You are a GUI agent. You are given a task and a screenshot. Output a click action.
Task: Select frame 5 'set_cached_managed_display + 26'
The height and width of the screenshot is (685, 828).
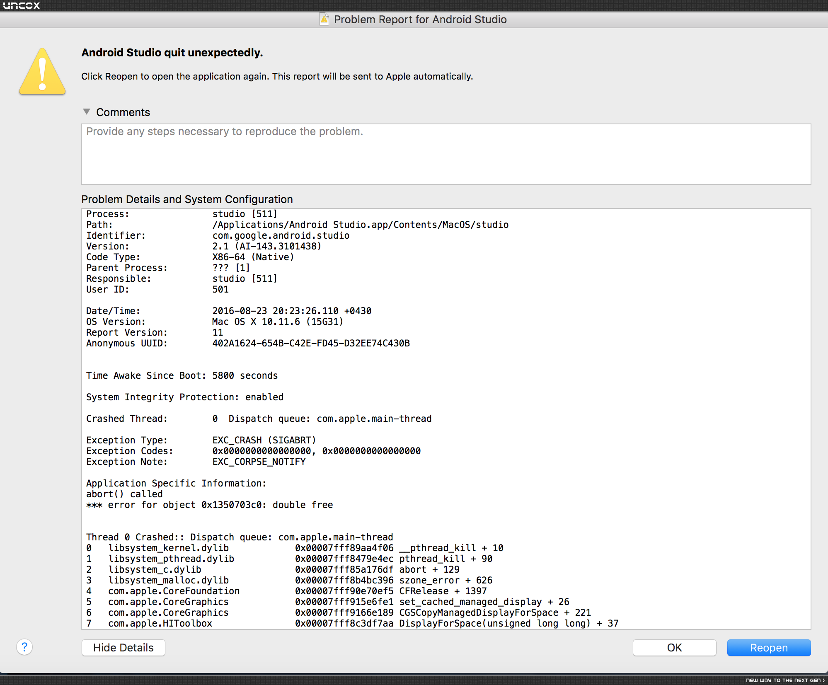[x=484, y=602]
